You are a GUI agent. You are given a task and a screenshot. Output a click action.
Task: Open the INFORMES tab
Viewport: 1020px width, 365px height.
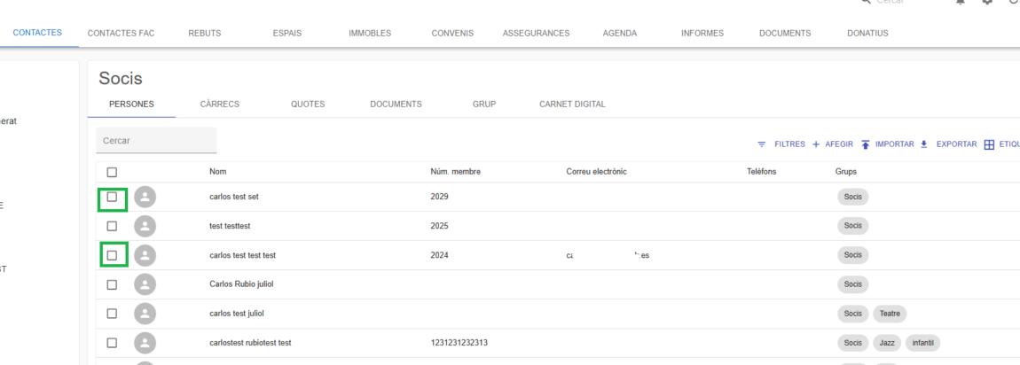(702, 33)
